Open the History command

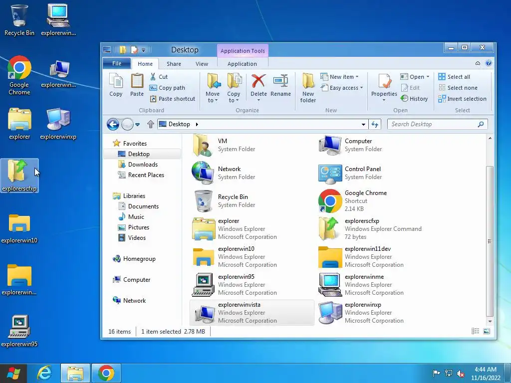pos(414,99)
